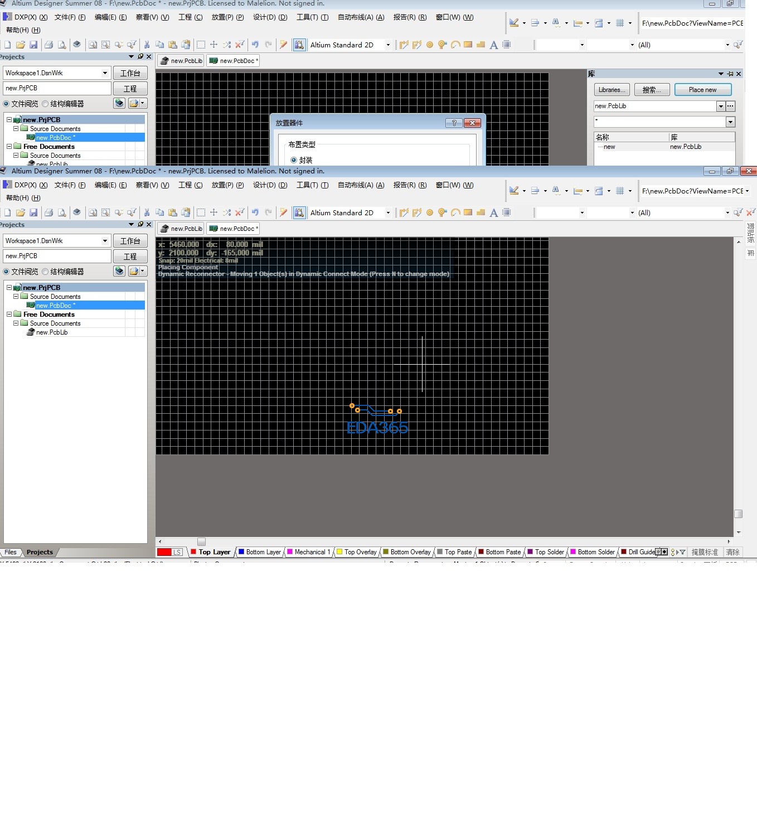Select 结构编辑器 radio button in the window behind
The width and height of the screenshot is (757, 837).
[x=46, y=104]
